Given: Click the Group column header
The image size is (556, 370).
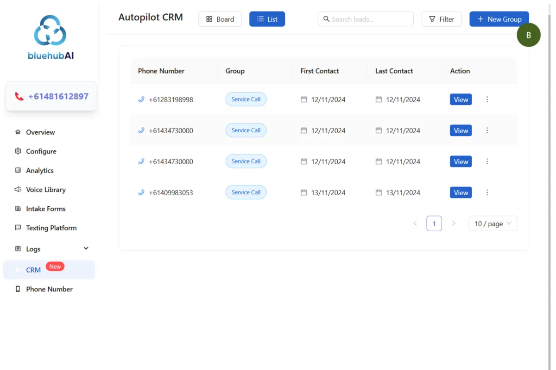Looking at the screenshot, I should [235, 71].
